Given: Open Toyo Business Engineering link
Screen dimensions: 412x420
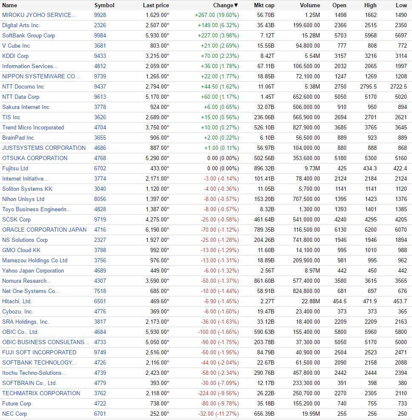Looking at the screenshot, I should (x=37, y=209).
